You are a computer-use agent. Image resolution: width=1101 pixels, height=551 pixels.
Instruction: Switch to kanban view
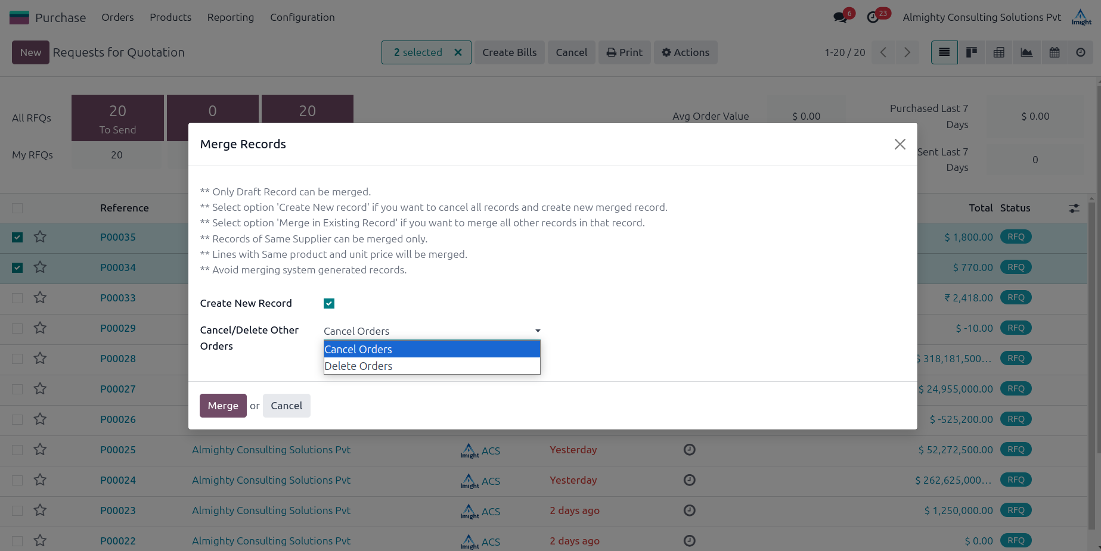pos(972,52)
